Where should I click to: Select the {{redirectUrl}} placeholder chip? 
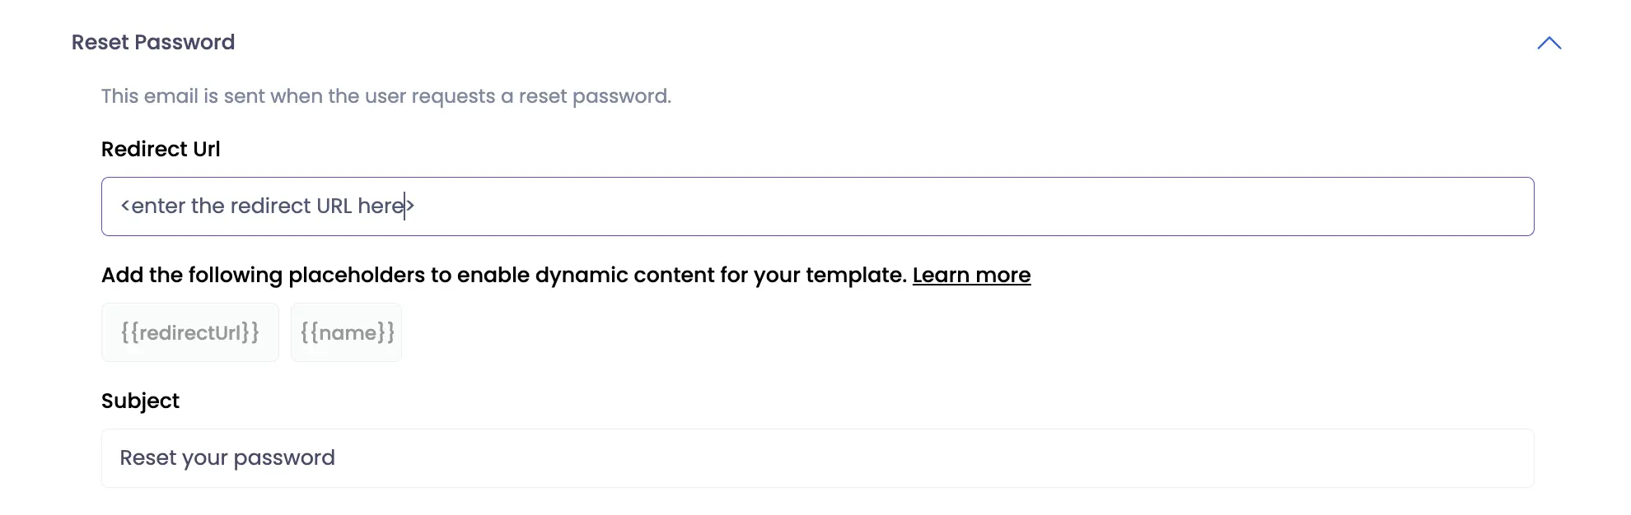tap(190, 332)
